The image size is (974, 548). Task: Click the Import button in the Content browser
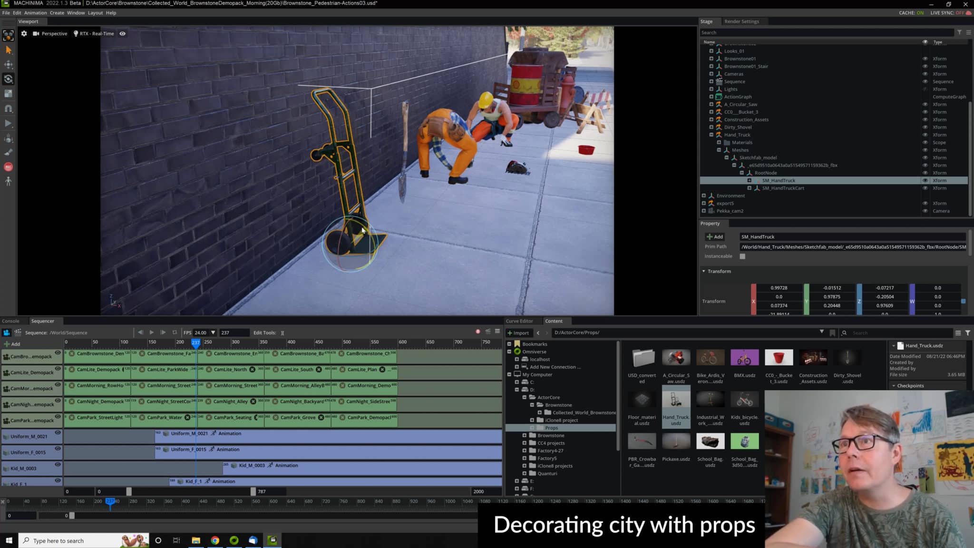(x=518, y=333)
